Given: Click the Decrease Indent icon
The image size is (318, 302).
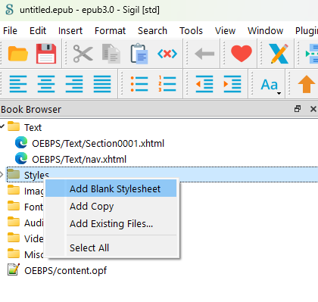Looking at the screenshot, I should pyautogui.click(x=204, y=84).
